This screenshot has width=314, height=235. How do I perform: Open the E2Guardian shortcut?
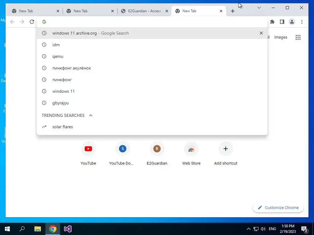(x=157, y=153)
